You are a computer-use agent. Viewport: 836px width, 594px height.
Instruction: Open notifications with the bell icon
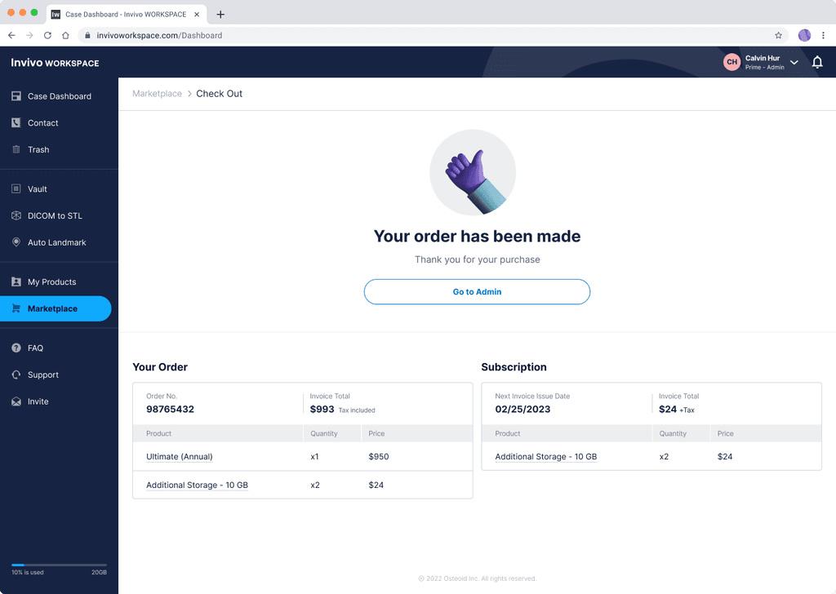pyautogui.click(x=816, y=62)
